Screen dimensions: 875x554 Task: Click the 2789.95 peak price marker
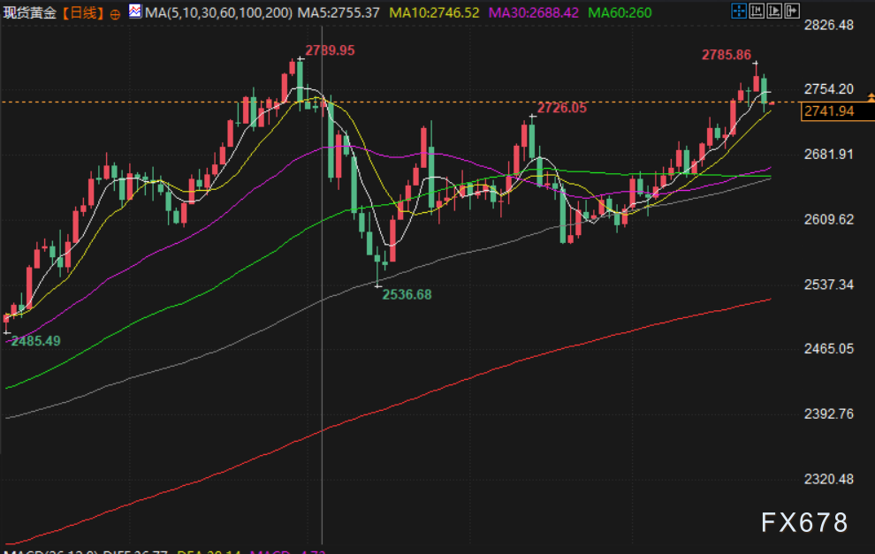(x=330, y=50)
